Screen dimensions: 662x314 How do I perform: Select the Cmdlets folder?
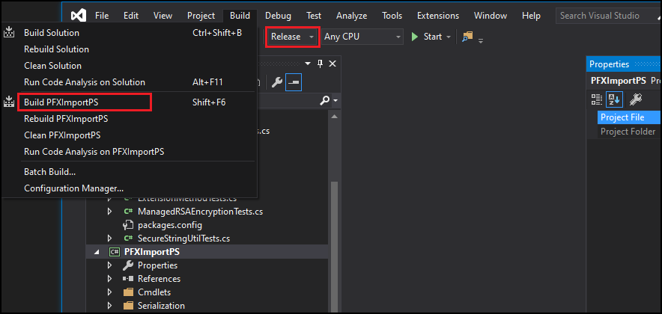coord(154,292)
